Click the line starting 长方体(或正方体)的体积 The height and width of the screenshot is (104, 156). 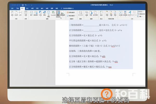click(94, 62)
